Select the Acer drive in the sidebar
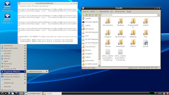The width and height of the screenshot is (169, 95). pyautogui.click(x=90, y=36)
